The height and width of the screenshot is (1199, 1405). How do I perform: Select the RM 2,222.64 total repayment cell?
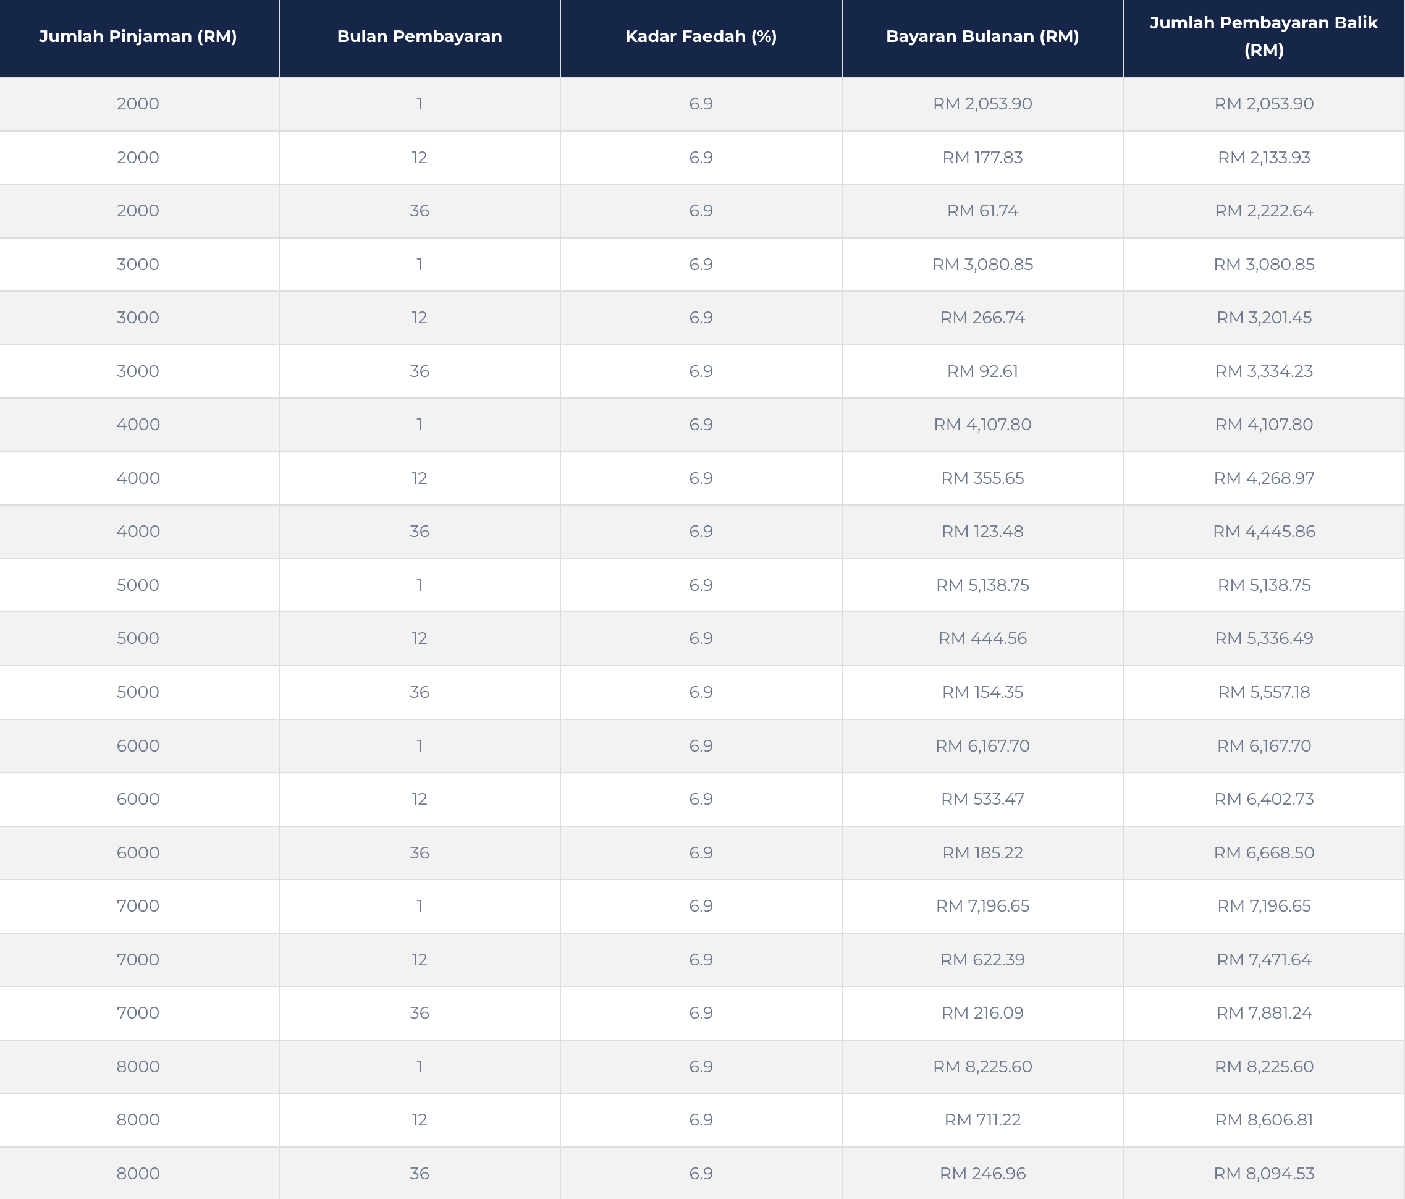[x=1264, y=211]
